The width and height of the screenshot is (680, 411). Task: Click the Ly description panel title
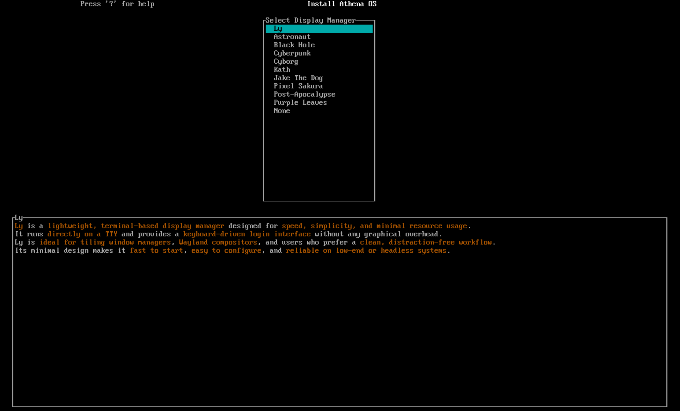[19, 217]
